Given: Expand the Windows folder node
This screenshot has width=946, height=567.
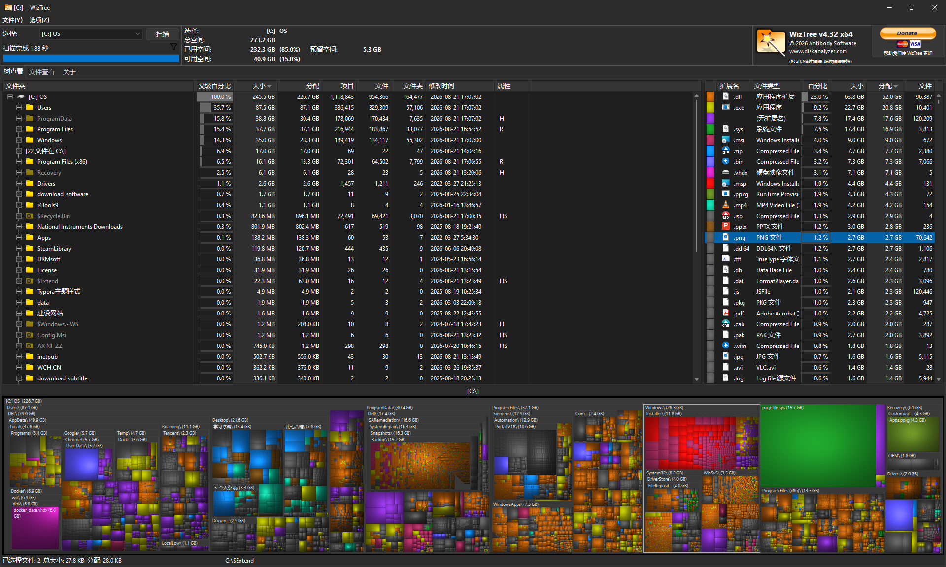Looking at the screenshot, I should click(19, 140).
